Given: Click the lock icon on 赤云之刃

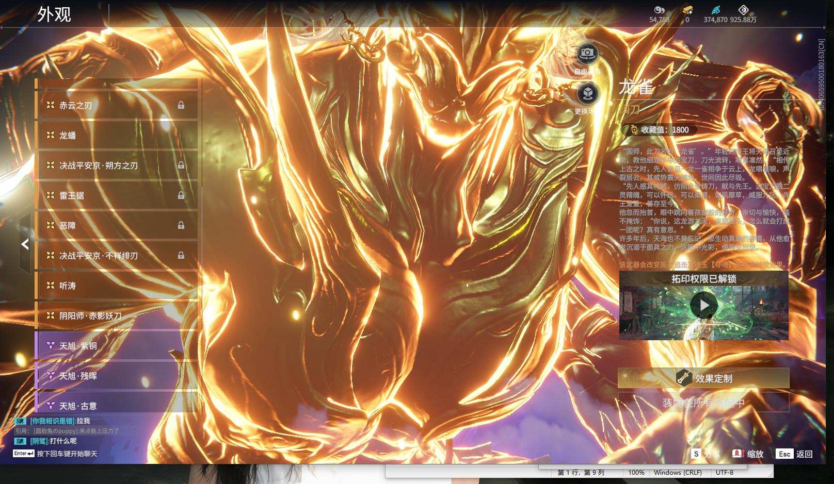Looking at the screenshot, I should click(181, 105).
